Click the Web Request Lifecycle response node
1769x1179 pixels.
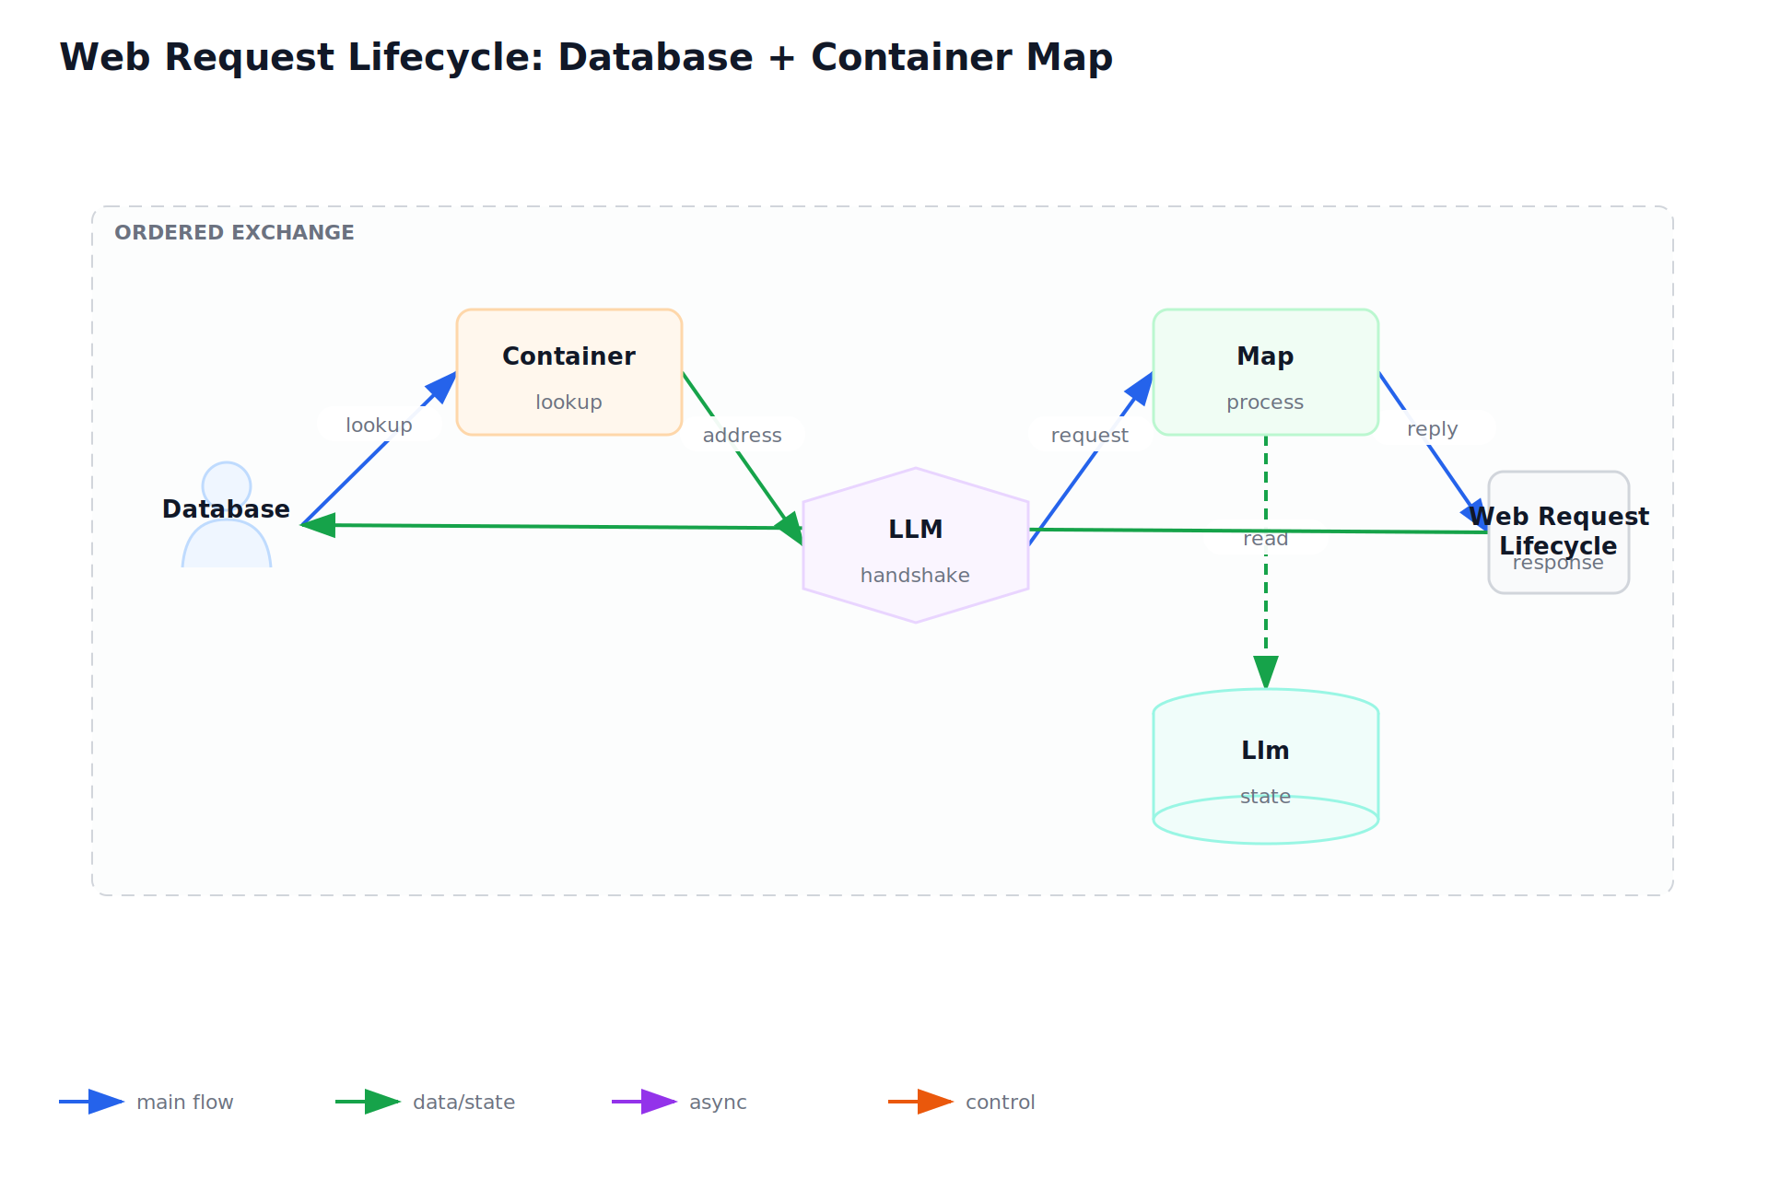[1559, 532]
